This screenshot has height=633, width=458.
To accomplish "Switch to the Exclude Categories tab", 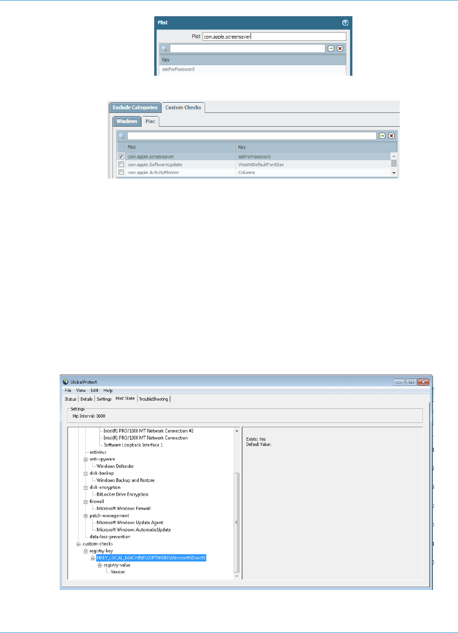I will (135, 107).
